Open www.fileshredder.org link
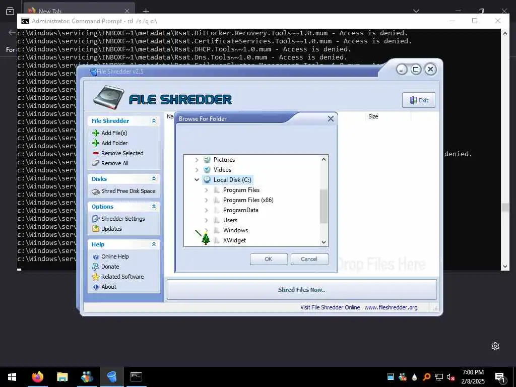516x387 pixels. tap(391, 307)
